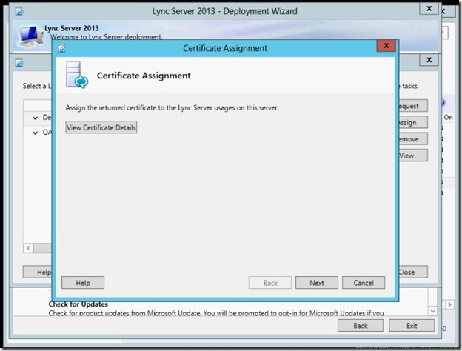
Task: Click the Certificate Wizard window title icon
Action: tap(19, 63)
